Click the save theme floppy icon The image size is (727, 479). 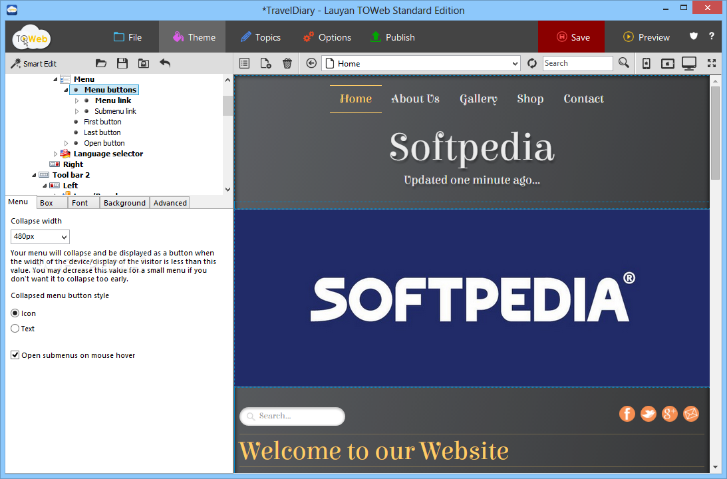(122, 63)
